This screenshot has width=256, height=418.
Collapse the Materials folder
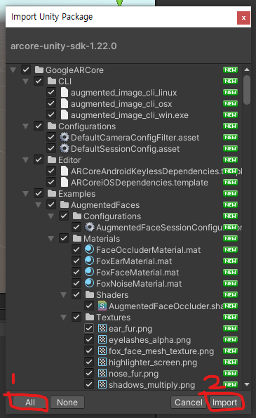50,239
